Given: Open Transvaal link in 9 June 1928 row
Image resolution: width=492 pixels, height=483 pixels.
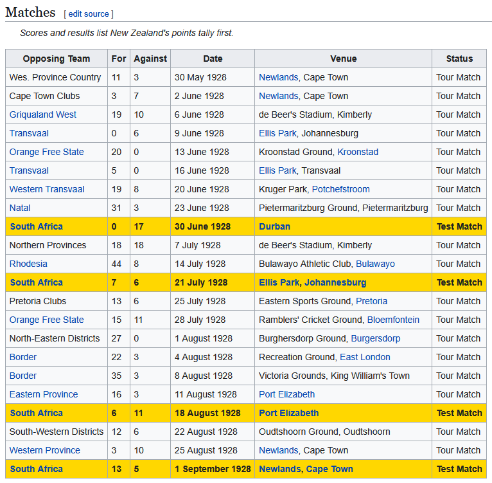Looking at the screenshot, I should [x=29, y=133].
